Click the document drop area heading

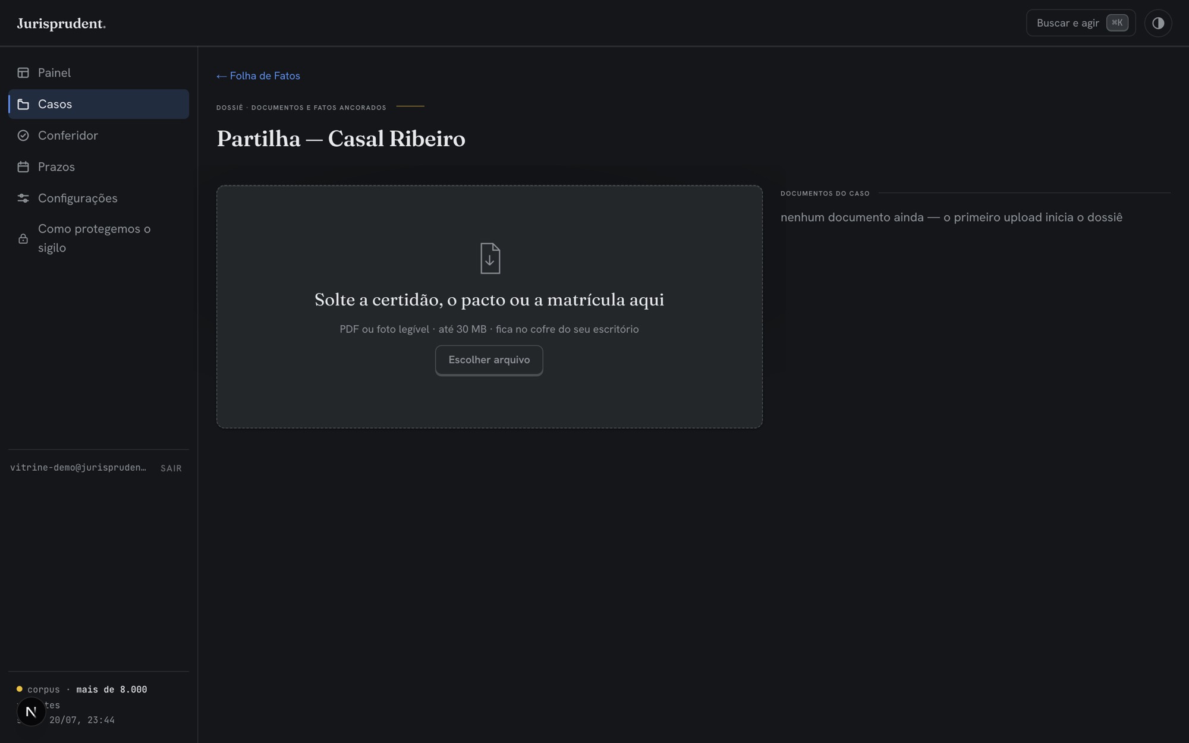(x=489, y=300)
